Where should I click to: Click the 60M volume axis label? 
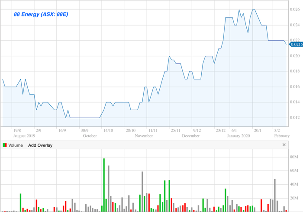[x=294, y=170]
